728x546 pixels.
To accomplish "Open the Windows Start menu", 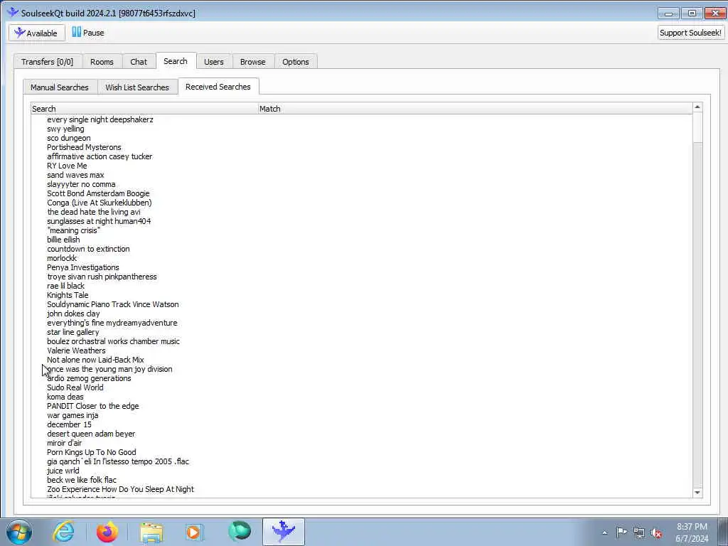I will (x=19, y=532).
